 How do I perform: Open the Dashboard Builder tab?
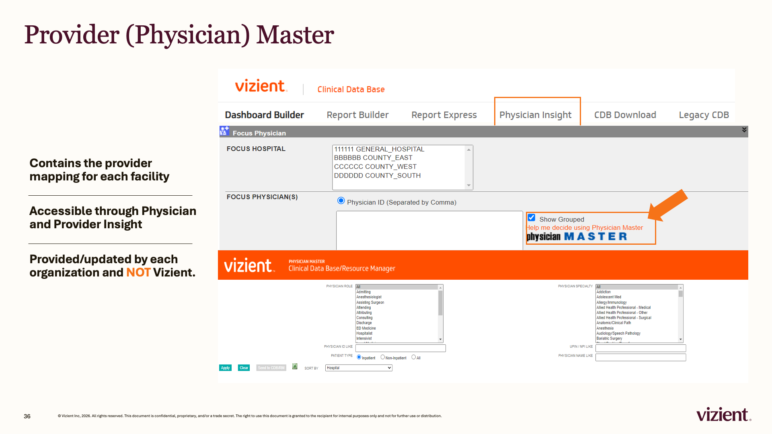265,115
